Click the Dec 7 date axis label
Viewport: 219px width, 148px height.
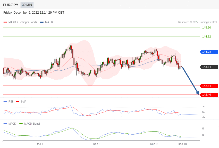39,144
